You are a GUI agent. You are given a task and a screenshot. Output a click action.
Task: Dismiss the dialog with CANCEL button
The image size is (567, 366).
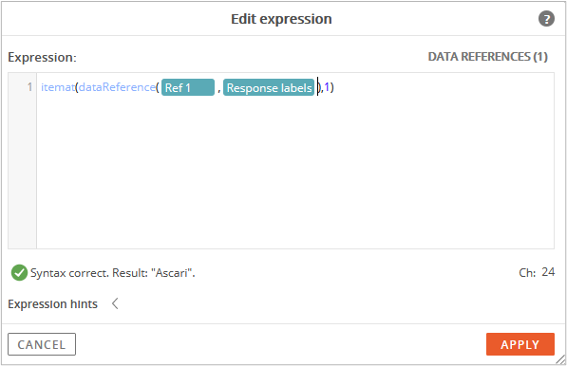(x=42, y=344)
